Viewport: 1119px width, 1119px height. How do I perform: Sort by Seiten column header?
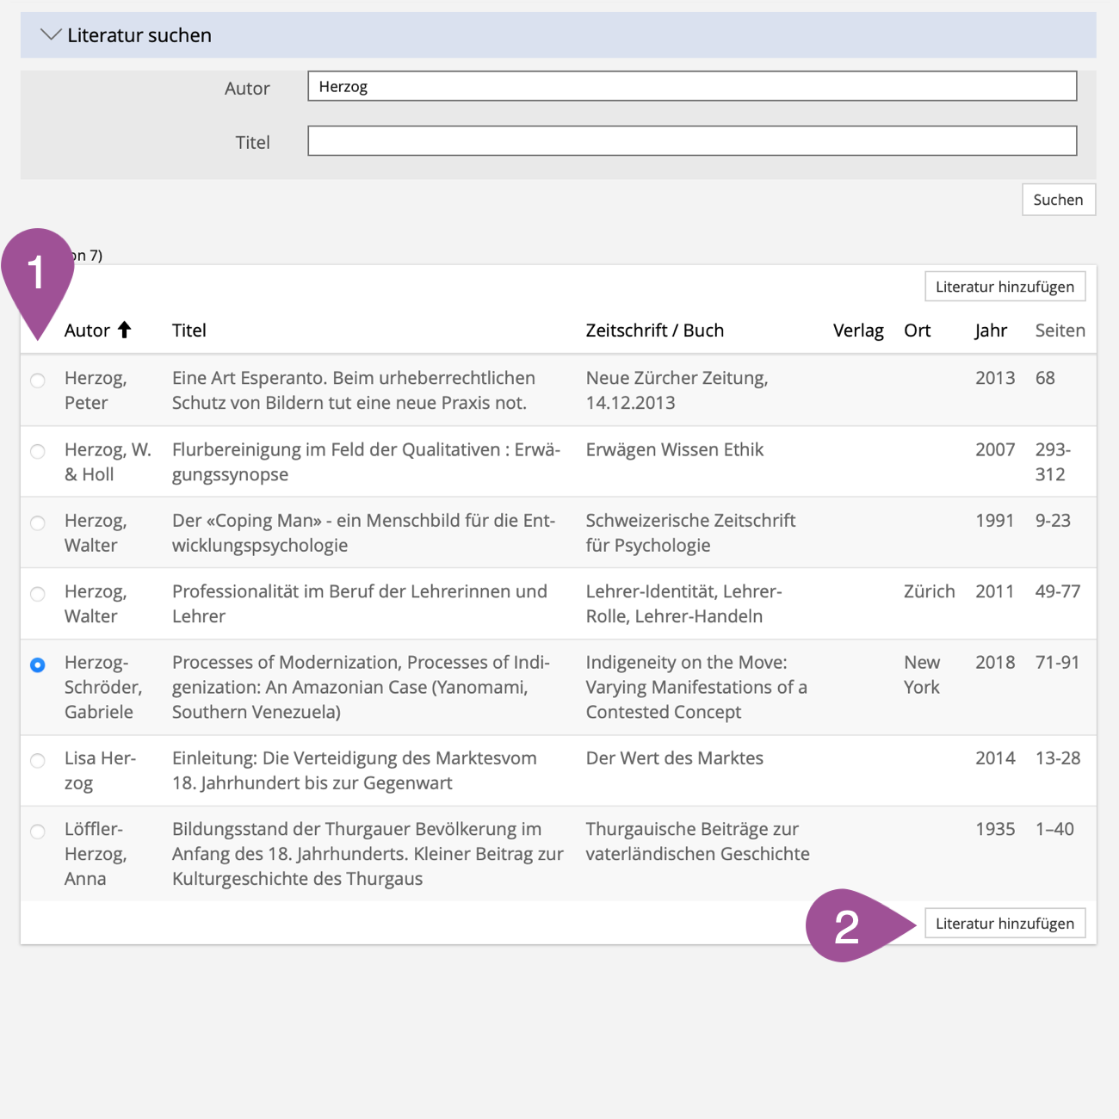1060,331
